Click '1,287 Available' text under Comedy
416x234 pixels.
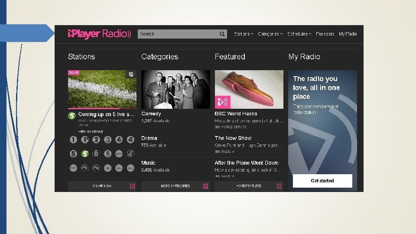tap(156, 121)
